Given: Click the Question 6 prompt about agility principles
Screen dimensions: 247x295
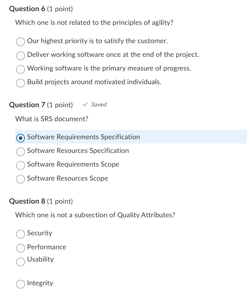Looking at the screenshot, I should coord(94,22).
